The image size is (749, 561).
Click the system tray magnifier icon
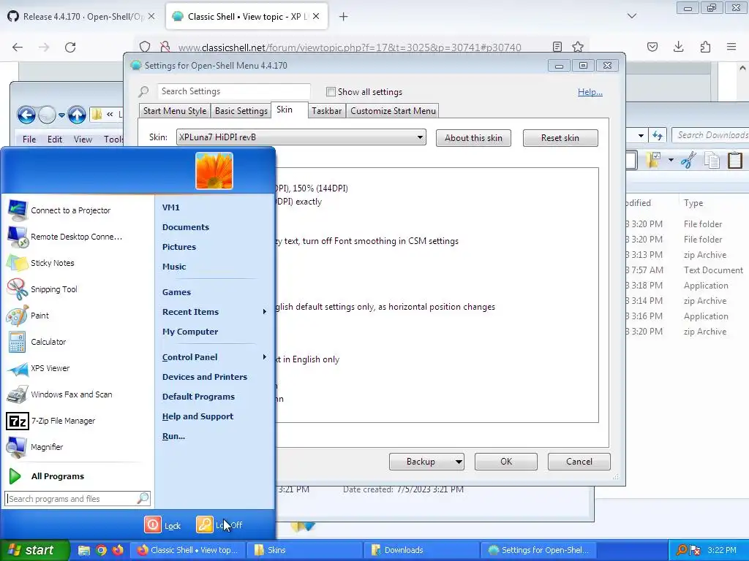[x=682, y=550]
